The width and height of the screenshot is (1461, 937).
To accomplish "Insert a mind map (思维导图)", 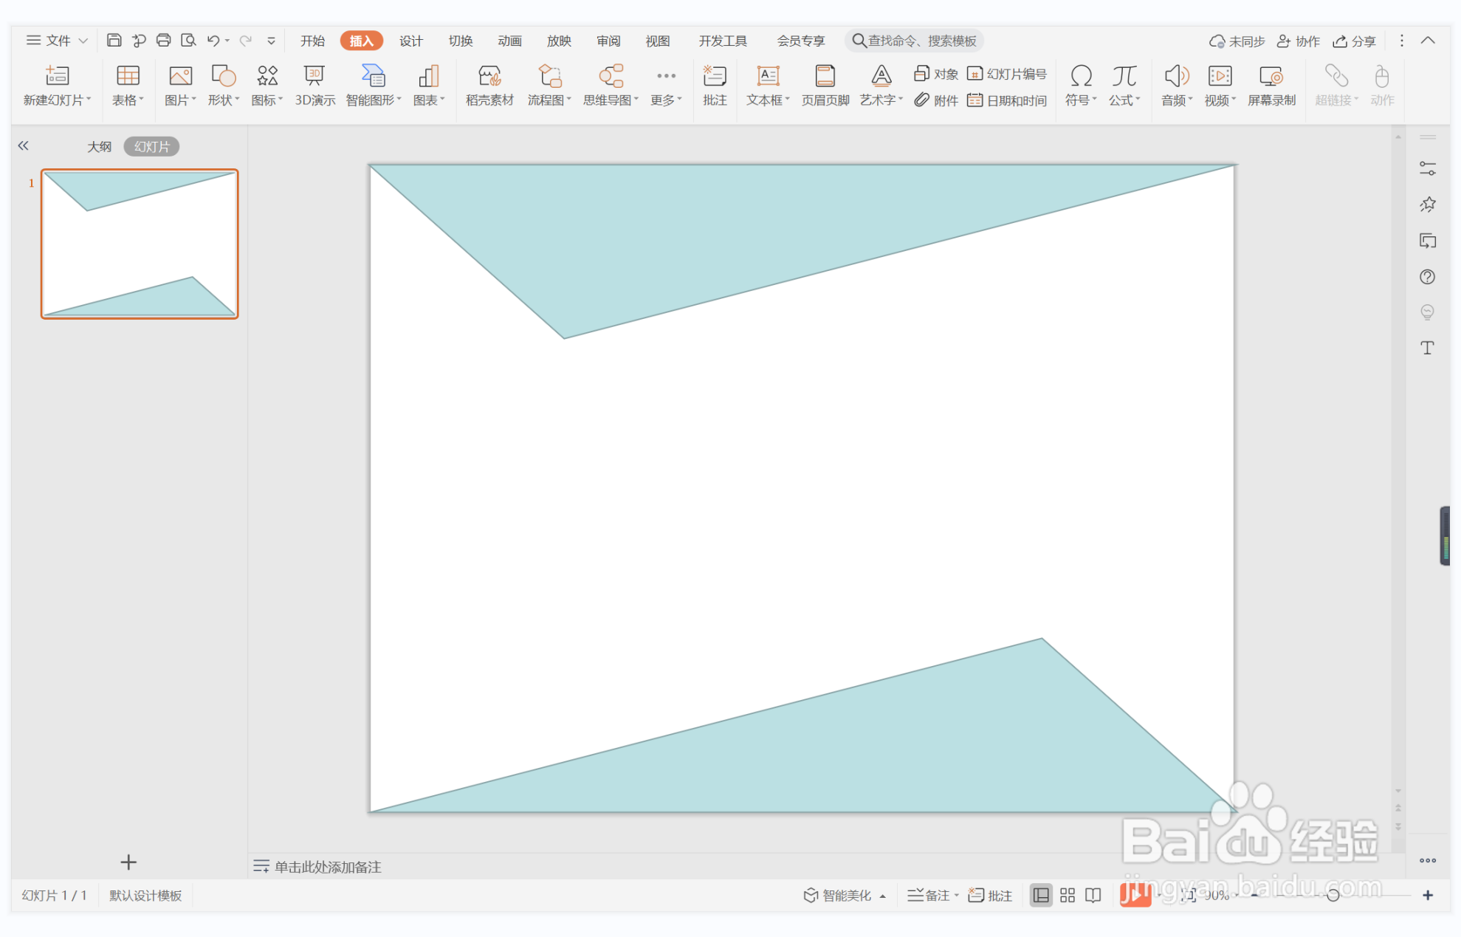I will [611, 86].
